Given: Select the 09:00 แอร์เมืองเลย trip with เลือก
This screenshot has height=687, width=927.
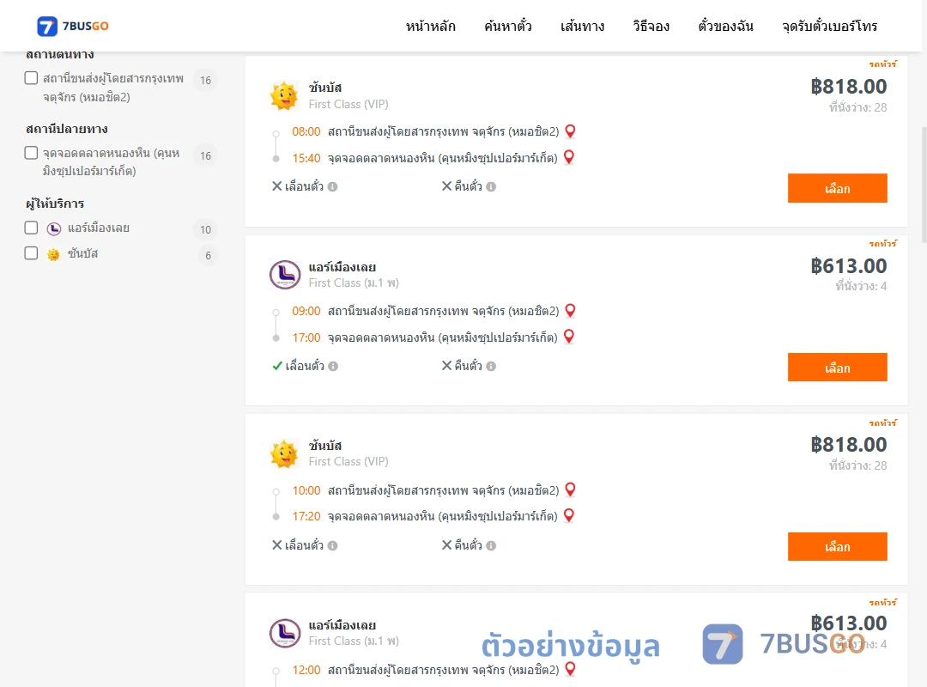Looking at the screenshot, I should (x=837, y=368).
